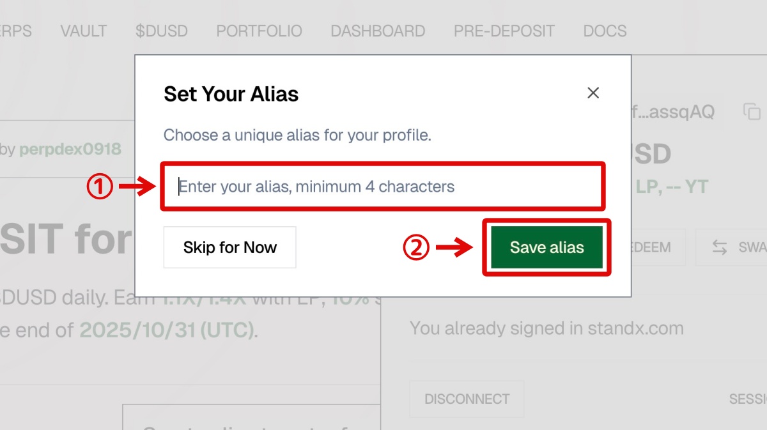Click the signed in standx.com message
Viewport: 767px width, 430px height.
pos(546,328)
